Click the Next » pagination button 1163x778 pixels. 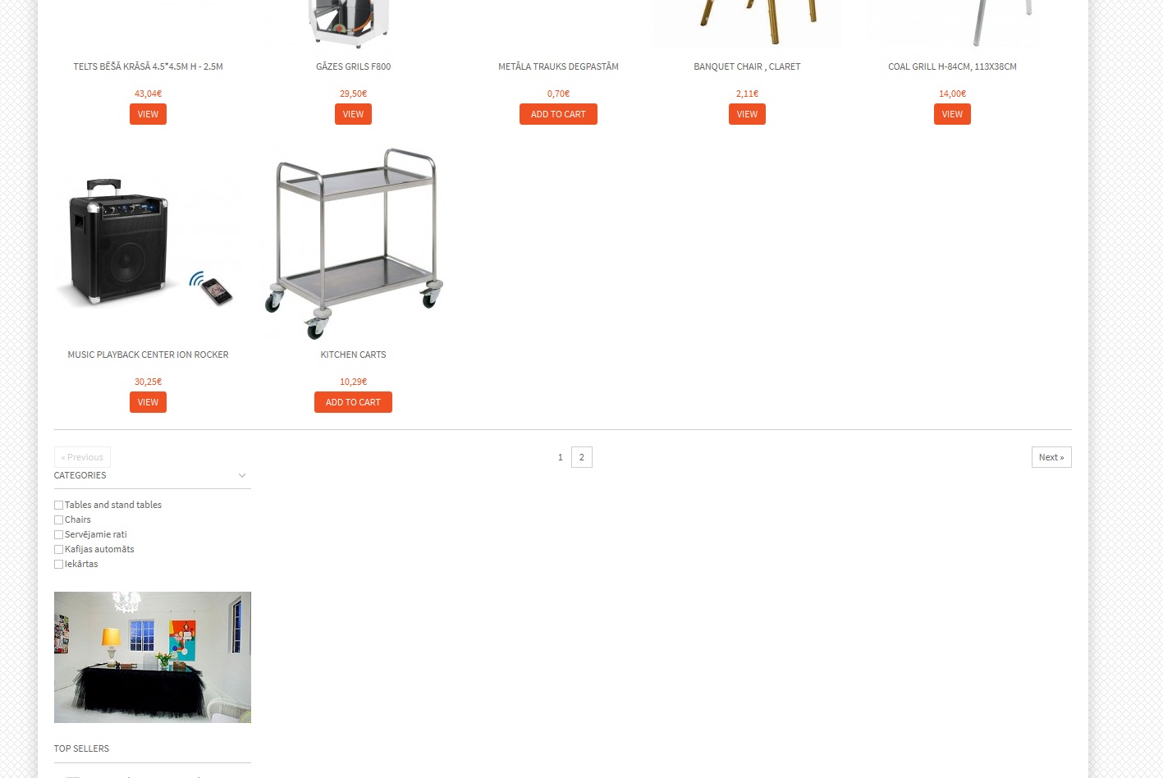click(1051, 457)
